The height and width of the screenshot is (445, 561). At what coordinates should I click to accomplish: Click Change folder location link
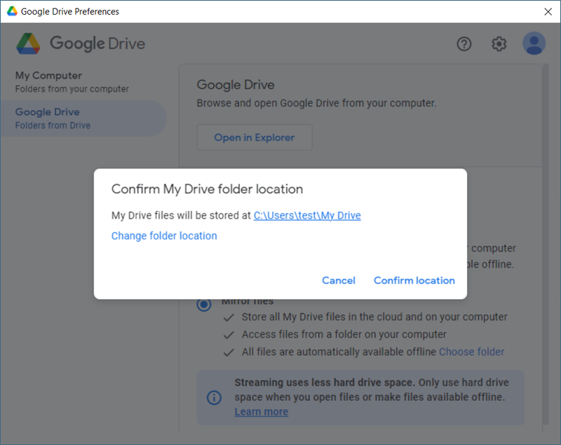click(x=164, y=236)
